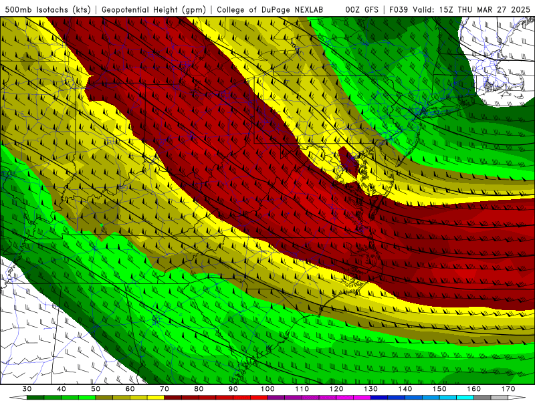Click the dark blue legend swatch right of 130
The image size is (535, 401).
[379, 398]
